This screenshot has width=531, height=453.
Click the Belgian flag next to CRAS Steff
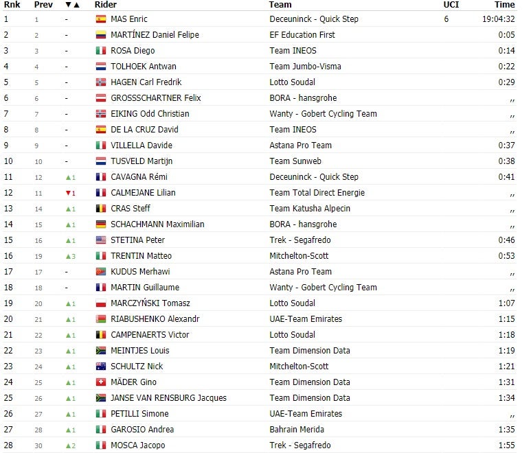(100, 209)
